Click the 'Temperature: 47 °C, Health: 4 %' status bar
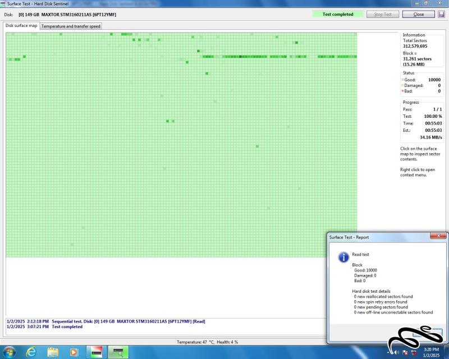Viewport: 449px width, 359px height. pos(207,342)
